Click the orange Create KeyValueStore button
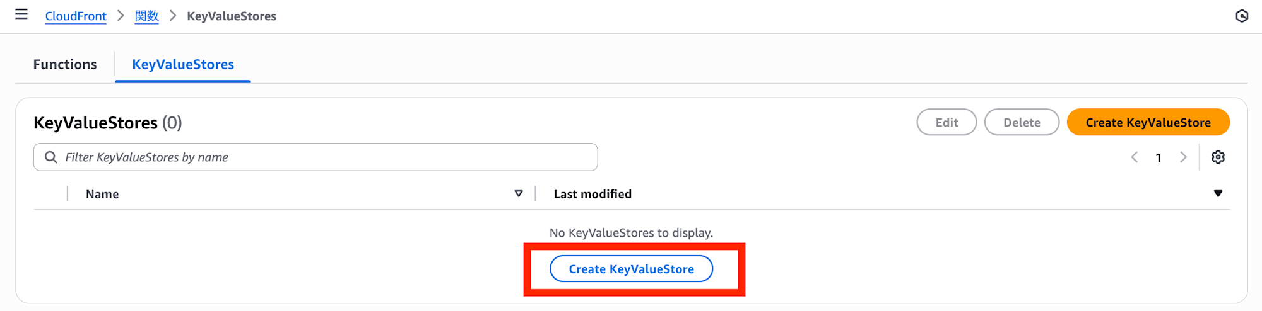This screenshot has height=311, width=1262. 1148,123
